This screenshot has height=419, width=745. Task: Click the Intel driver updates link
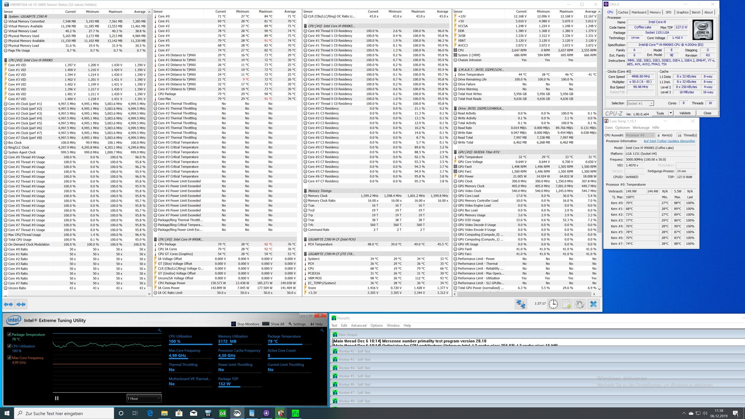(x=669, y=141)
